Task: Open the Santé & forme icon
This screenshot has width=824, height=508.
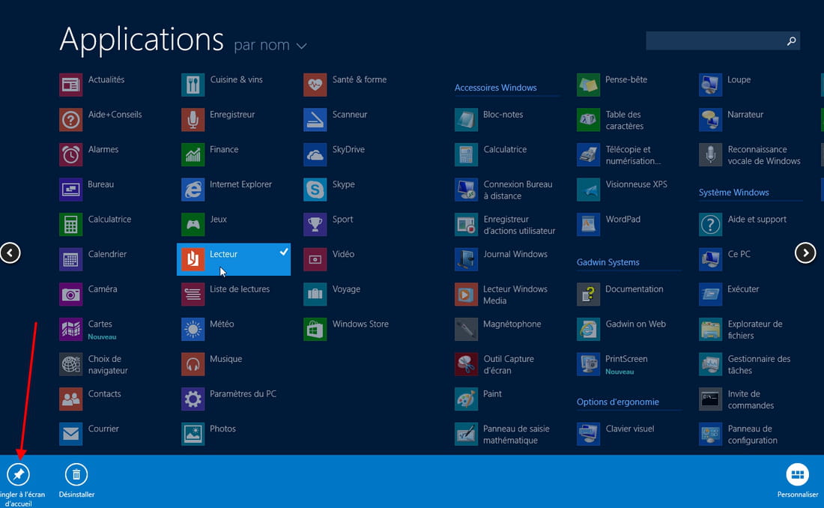Action: pyautogui.click(x=315, y=85)
